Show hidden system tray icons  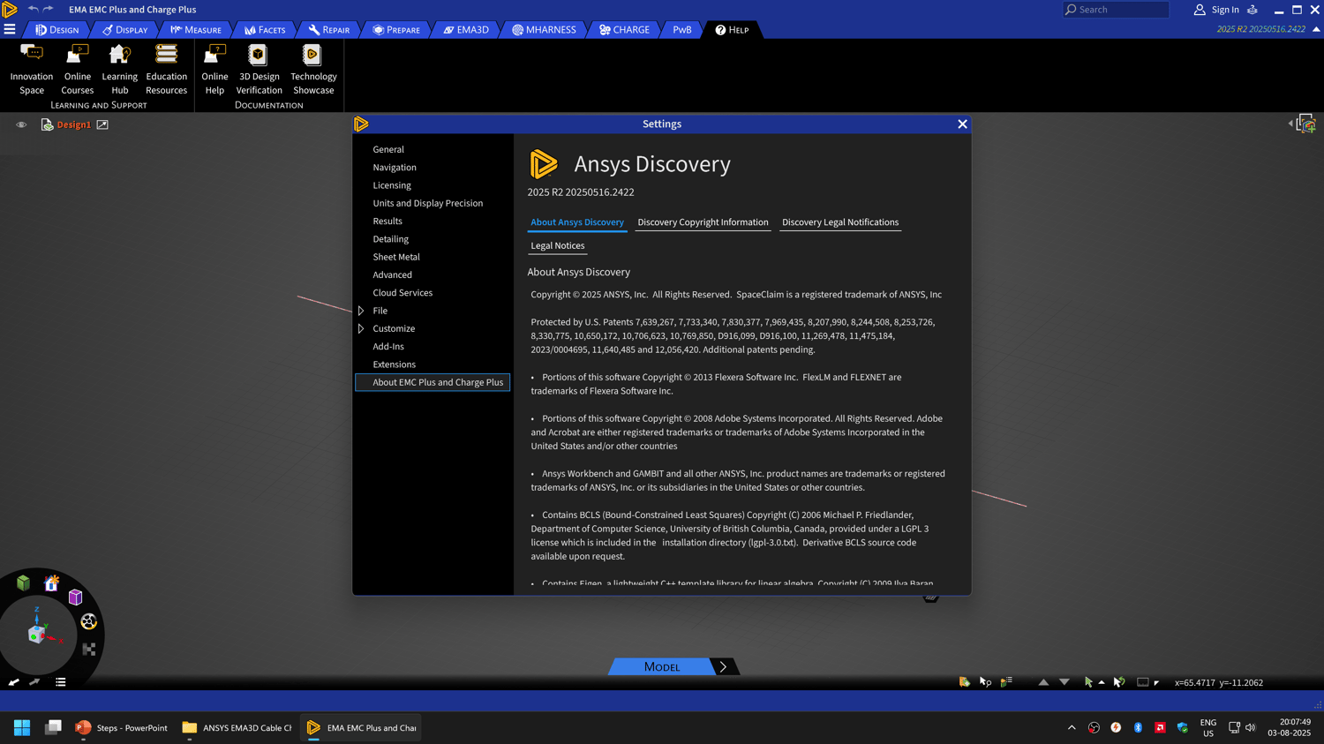click(1072, 728)
